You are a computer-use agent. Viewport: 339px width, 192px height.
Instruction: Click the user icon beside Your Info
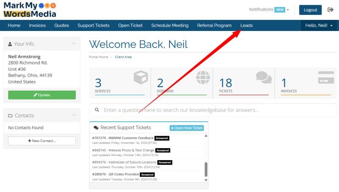pyautogui.click(x=10, y=44)
